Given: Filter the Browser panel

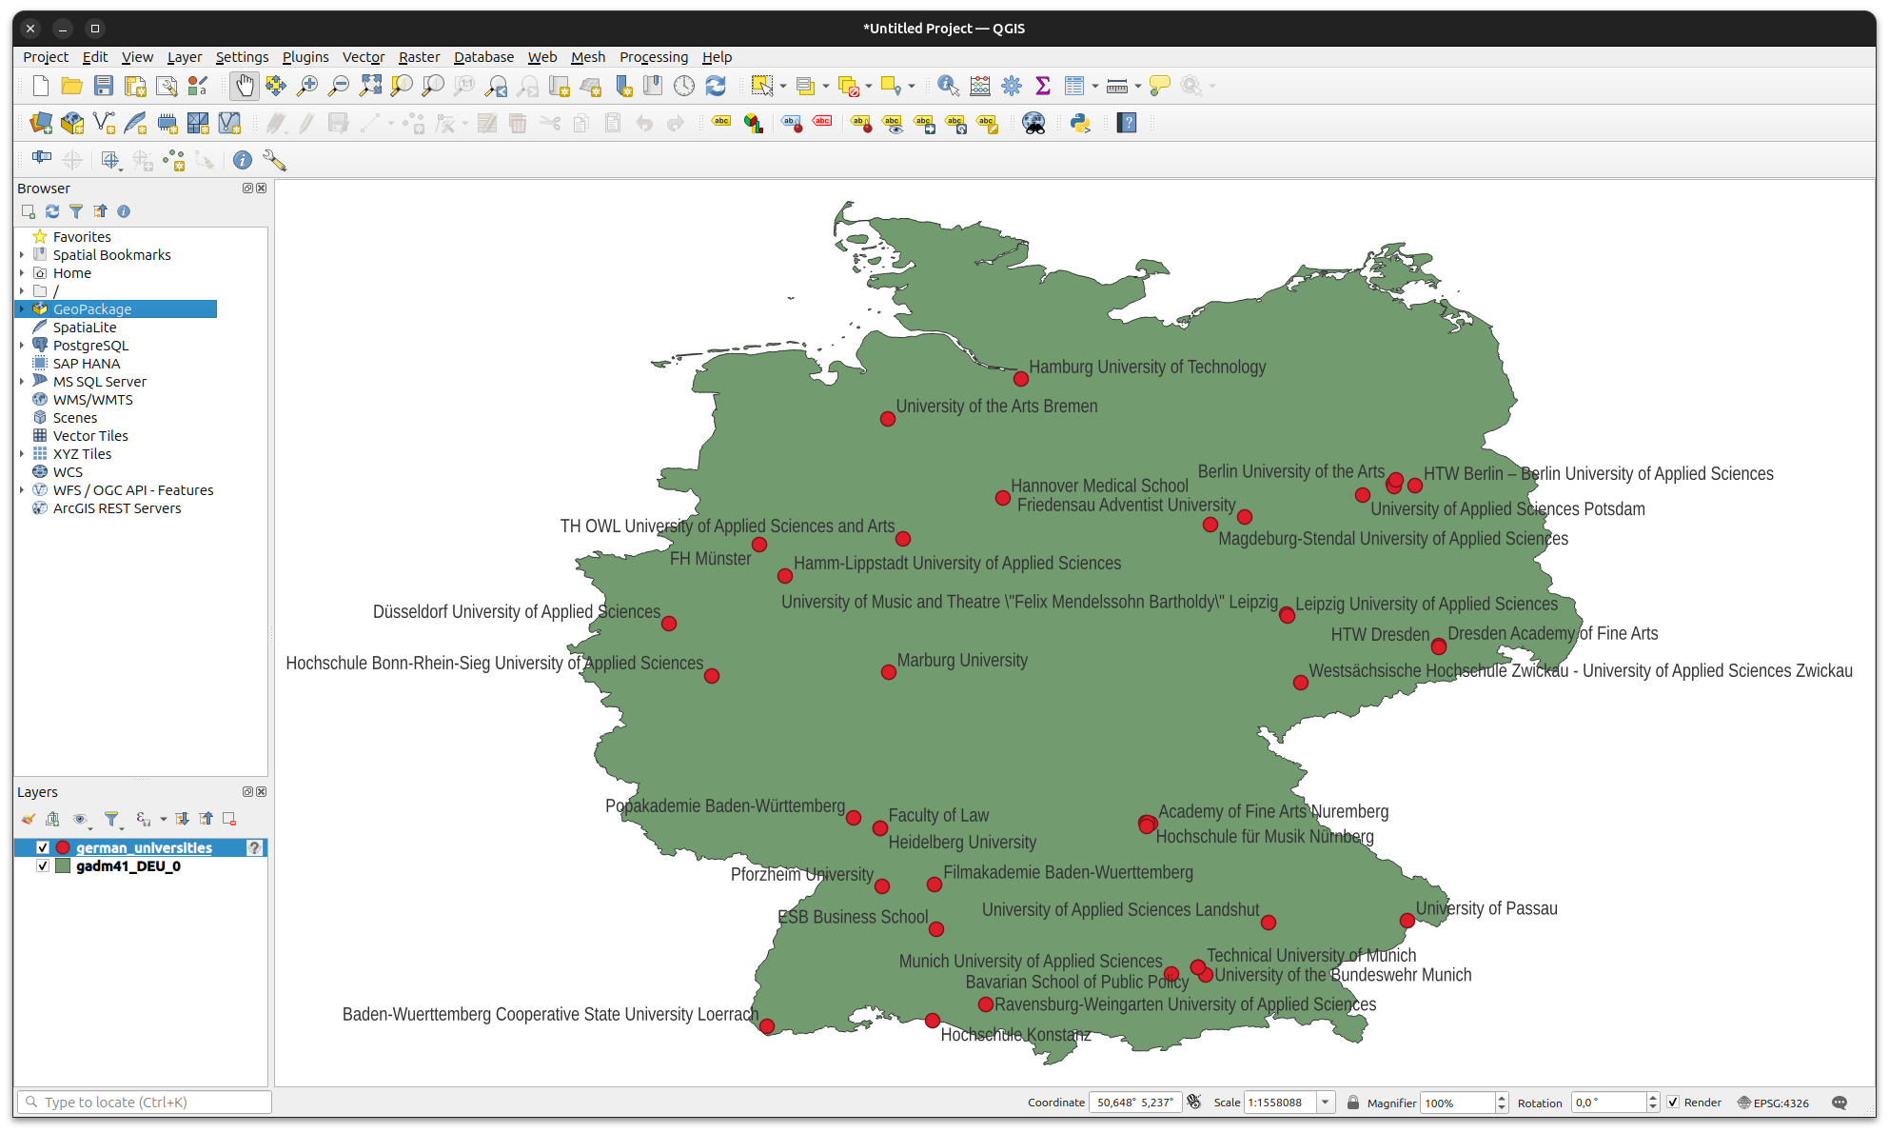Looking at the screenshot, I should [76, 211].
